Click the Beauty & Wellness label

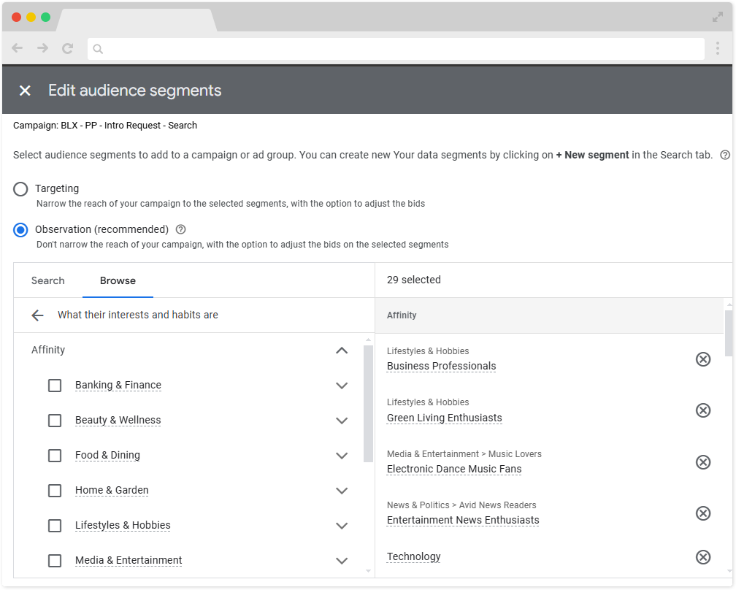(x=118, y=420)
